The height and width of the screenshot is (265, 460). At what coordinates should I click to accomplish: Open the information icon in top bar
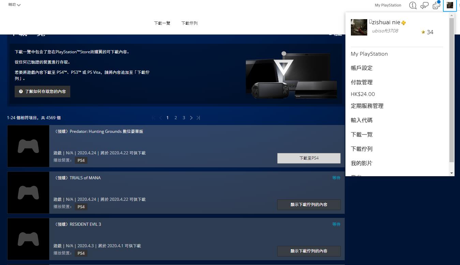point(413,5)
